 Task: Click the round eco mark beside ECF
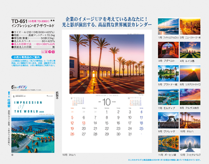(14, 87)
